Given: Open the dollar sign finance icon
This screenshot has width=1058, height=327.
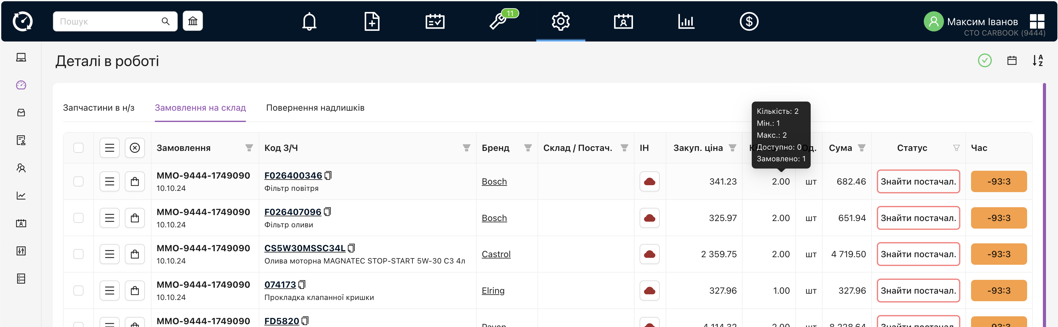Looking at the screenshot, I should 749,21.
